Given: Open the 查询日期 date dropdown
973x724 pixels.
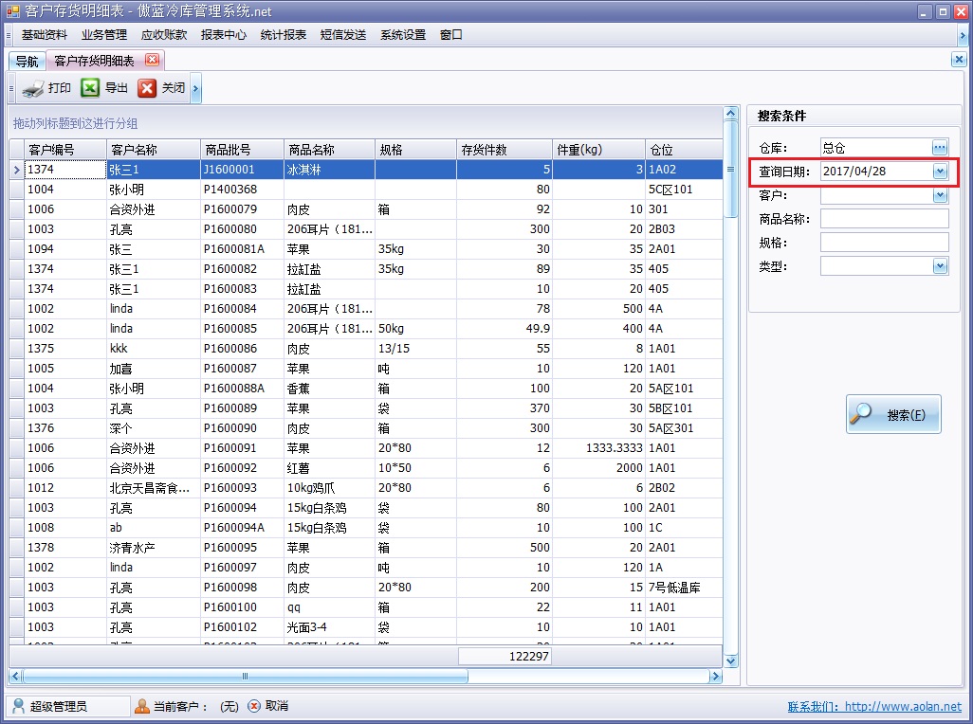Looking at the screenshot, I should coord(941,171).
